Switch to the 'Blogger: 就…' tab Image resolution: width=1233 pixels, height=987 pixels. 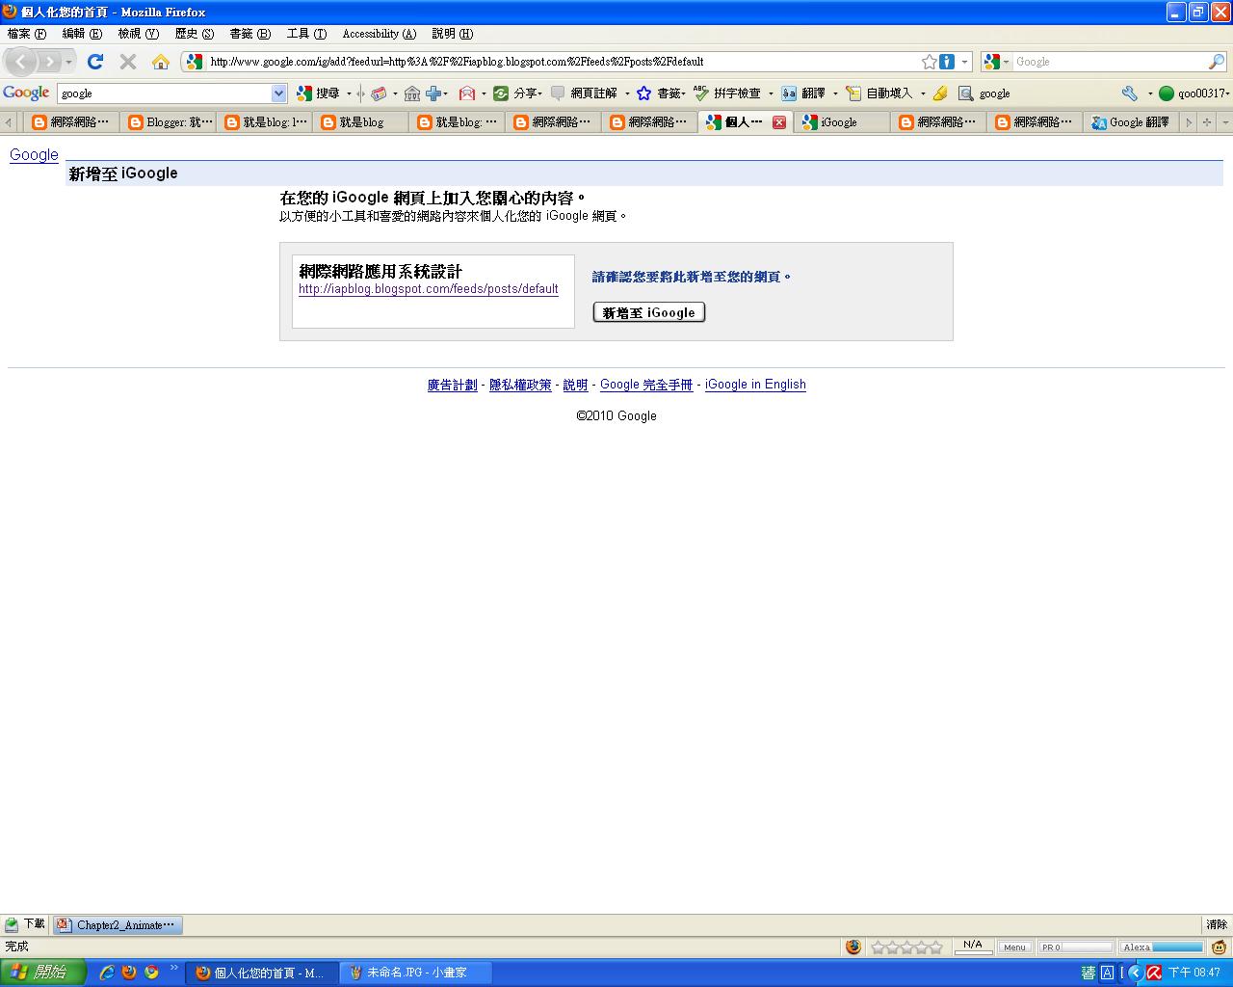point(169,122)
